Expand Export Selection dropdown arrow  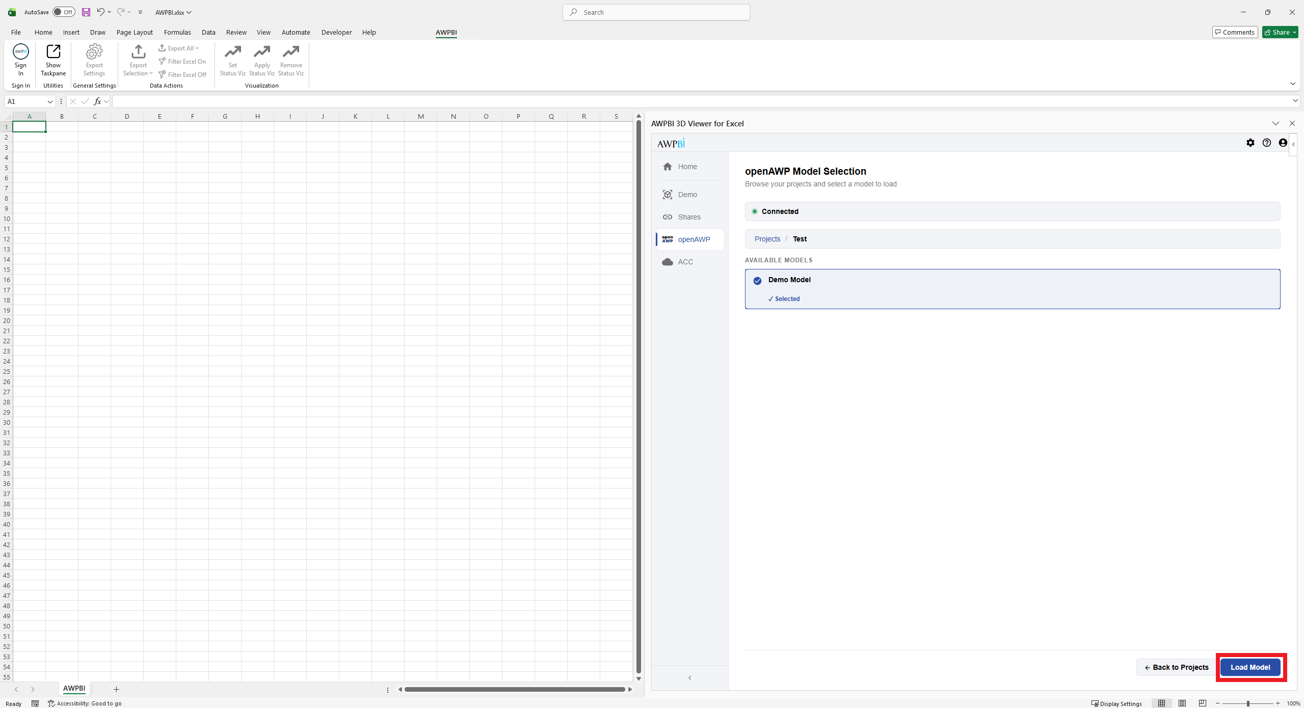pos(151,73)
